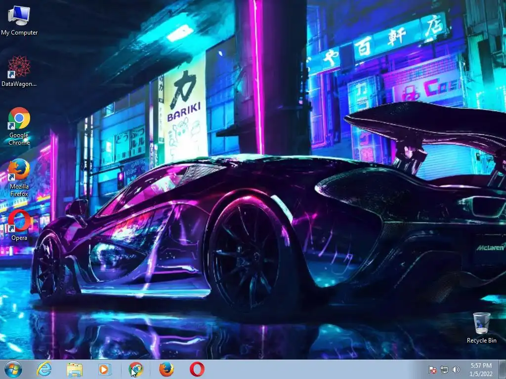Open the volume speaker tray icon
Image resolution: width=506 pixels, height=379 pixels.
point(456,370)
